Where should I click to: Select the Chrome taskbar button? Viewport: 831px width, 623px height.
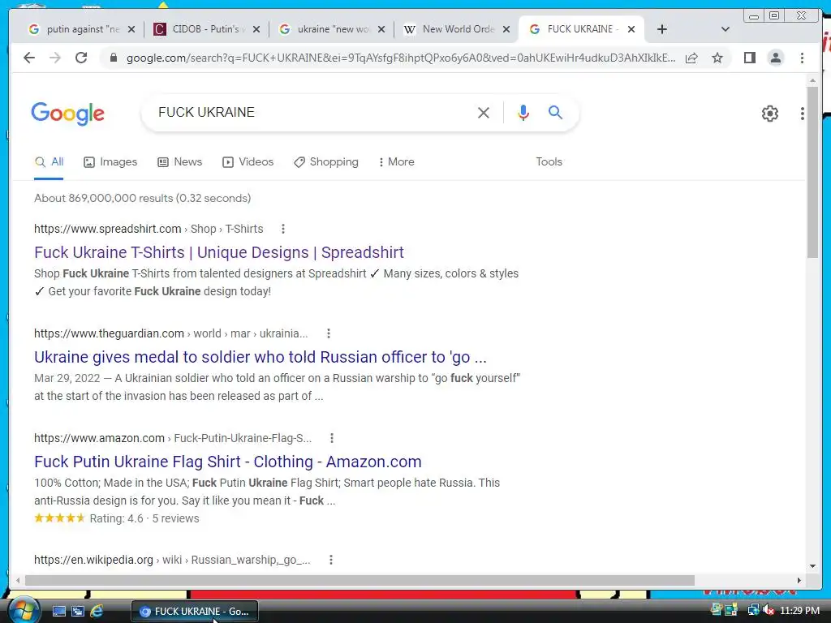[x=195, y=612]
